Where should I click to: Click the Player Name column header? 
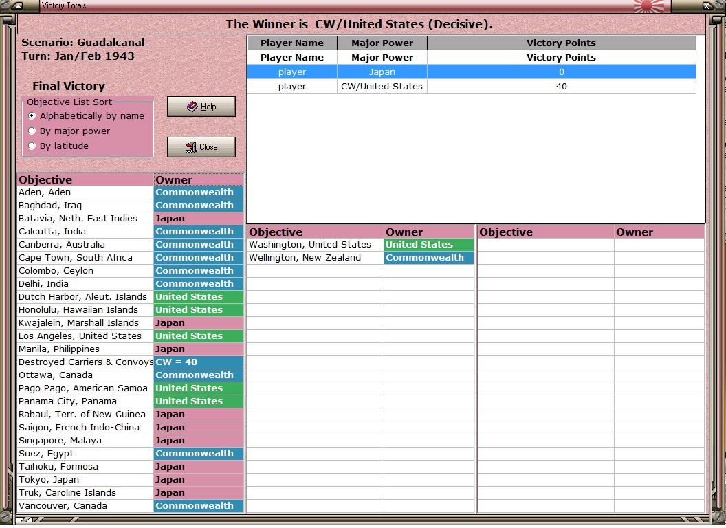point(291,43)
